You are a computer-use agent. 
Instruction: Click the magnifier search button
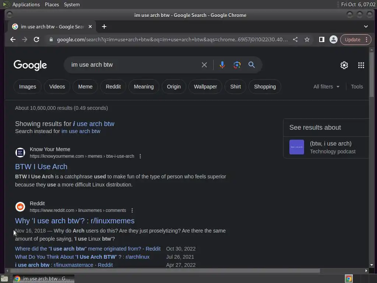pyautogui.click(x=251, y=65)
